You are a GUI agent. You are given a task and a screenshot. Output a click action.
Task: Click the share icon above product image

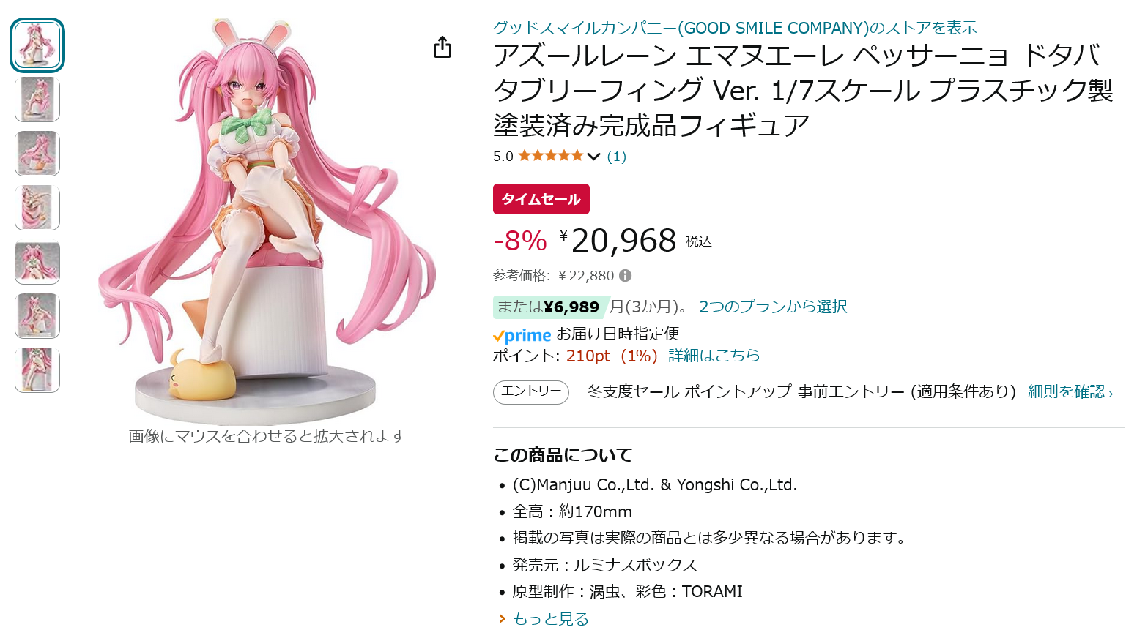[x=442, y=48]
